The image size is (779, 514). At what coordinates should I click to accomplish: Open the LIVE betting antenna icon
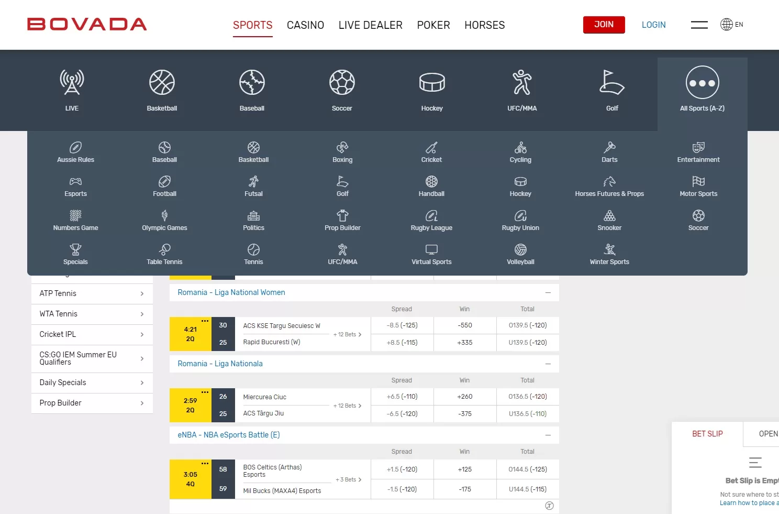[72, 83]
